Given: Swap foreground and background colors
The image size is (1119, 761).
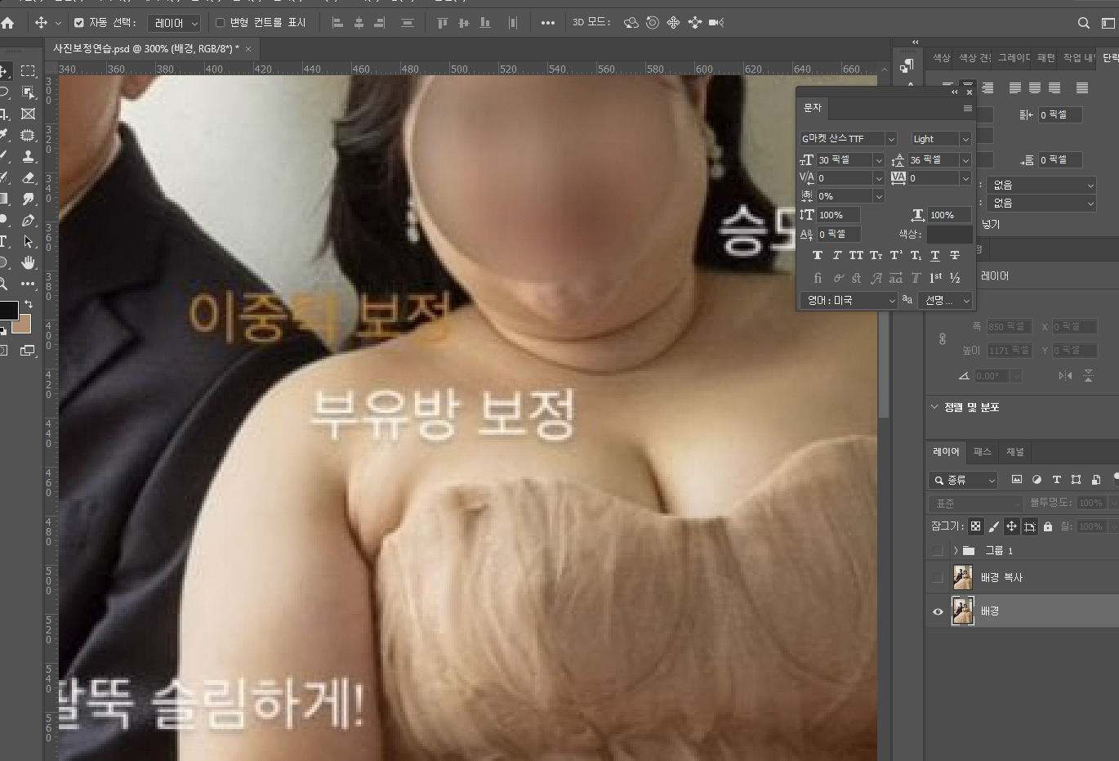Looking at the screenshot, I should click(x=29, y=304).
